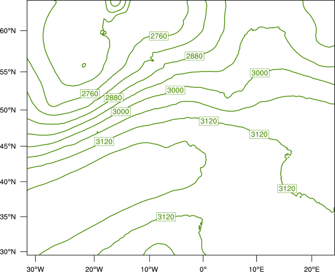Click the 3000 contour label directly below 2880 near 50°N
The width and height of the screenshot is (335, 272).
click(121, 111)
